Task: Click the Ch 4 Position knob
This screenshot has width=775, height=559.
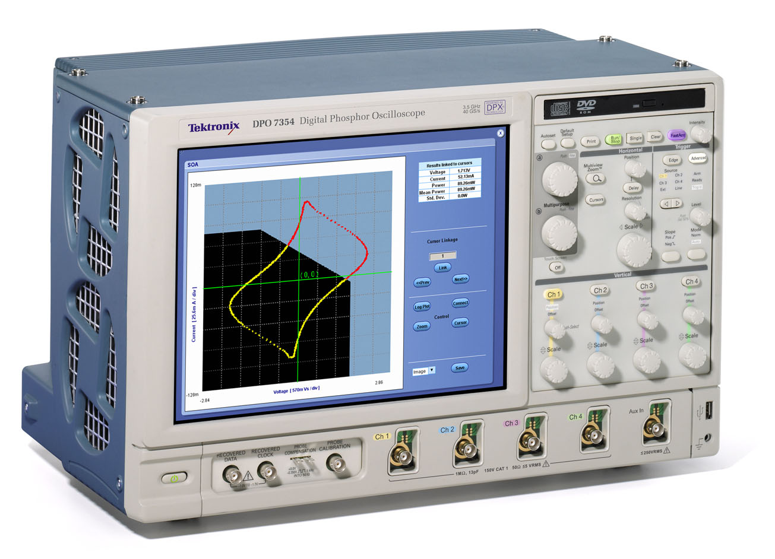Action: (x=693, y=315)
